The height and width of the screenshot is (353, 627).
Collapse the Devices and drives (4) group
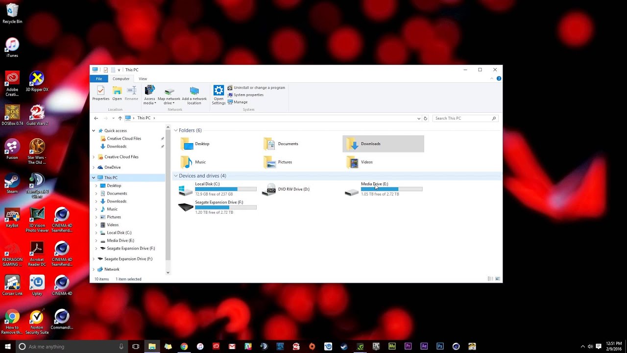click(x=176, y=176)
